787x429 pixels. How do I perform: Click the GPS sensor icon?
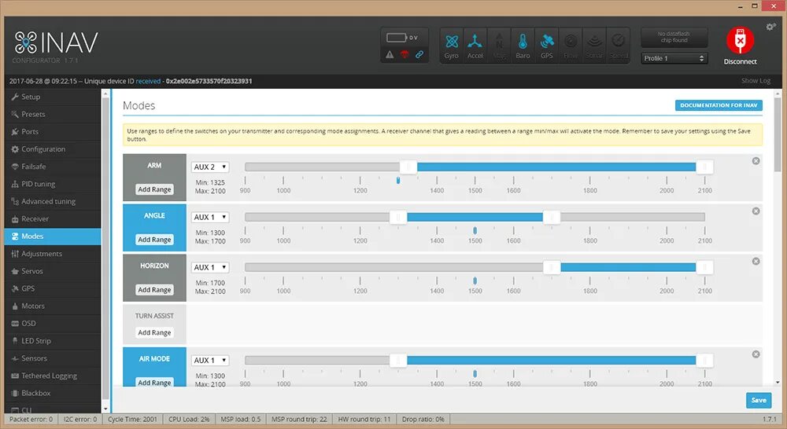pos(547,45)
